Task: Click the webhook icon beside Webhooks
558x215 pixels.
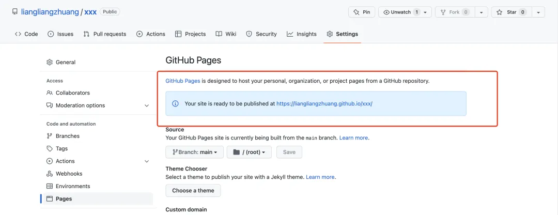Action: [50, 174]
